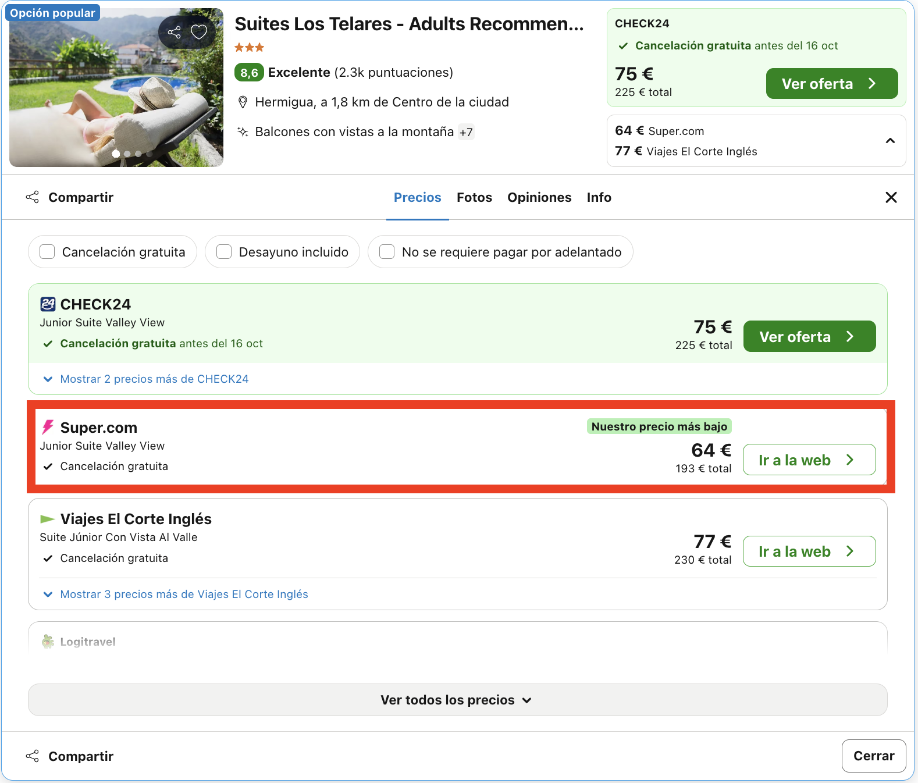
Task: Select the second photo carousel dot
Action: click(x=127, y=154)
